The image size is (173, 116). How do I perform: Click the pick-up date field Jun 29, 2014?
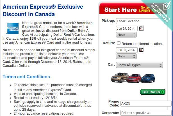click(x=127, y=29)
